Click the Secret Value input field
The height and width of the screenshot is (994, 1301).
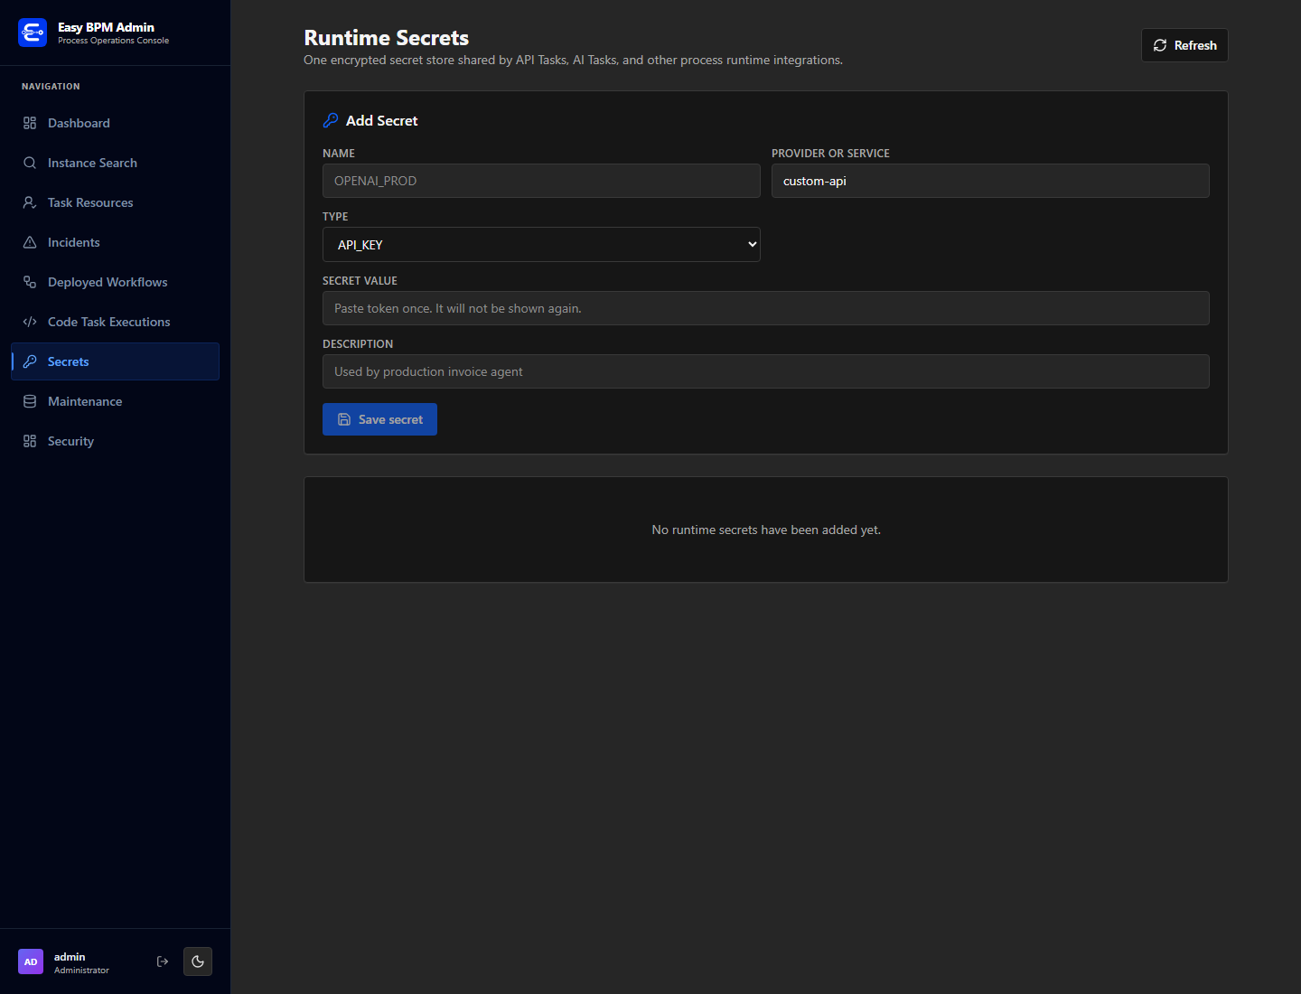click(766, 308)
